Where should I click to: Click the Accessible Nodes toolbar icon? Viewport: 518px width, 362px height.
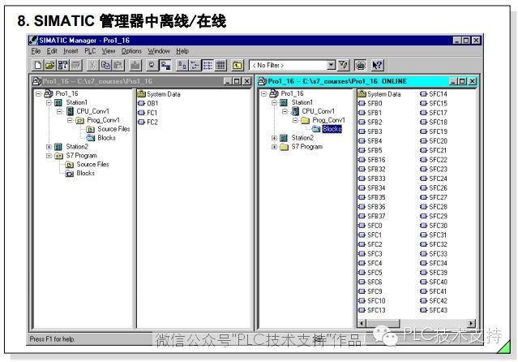[62, 65]
